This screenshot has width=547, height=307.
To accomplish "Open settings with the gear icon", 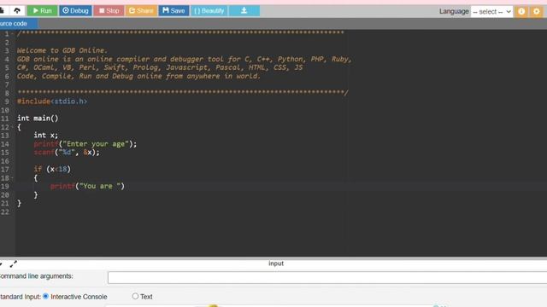I will click(536, 11).
